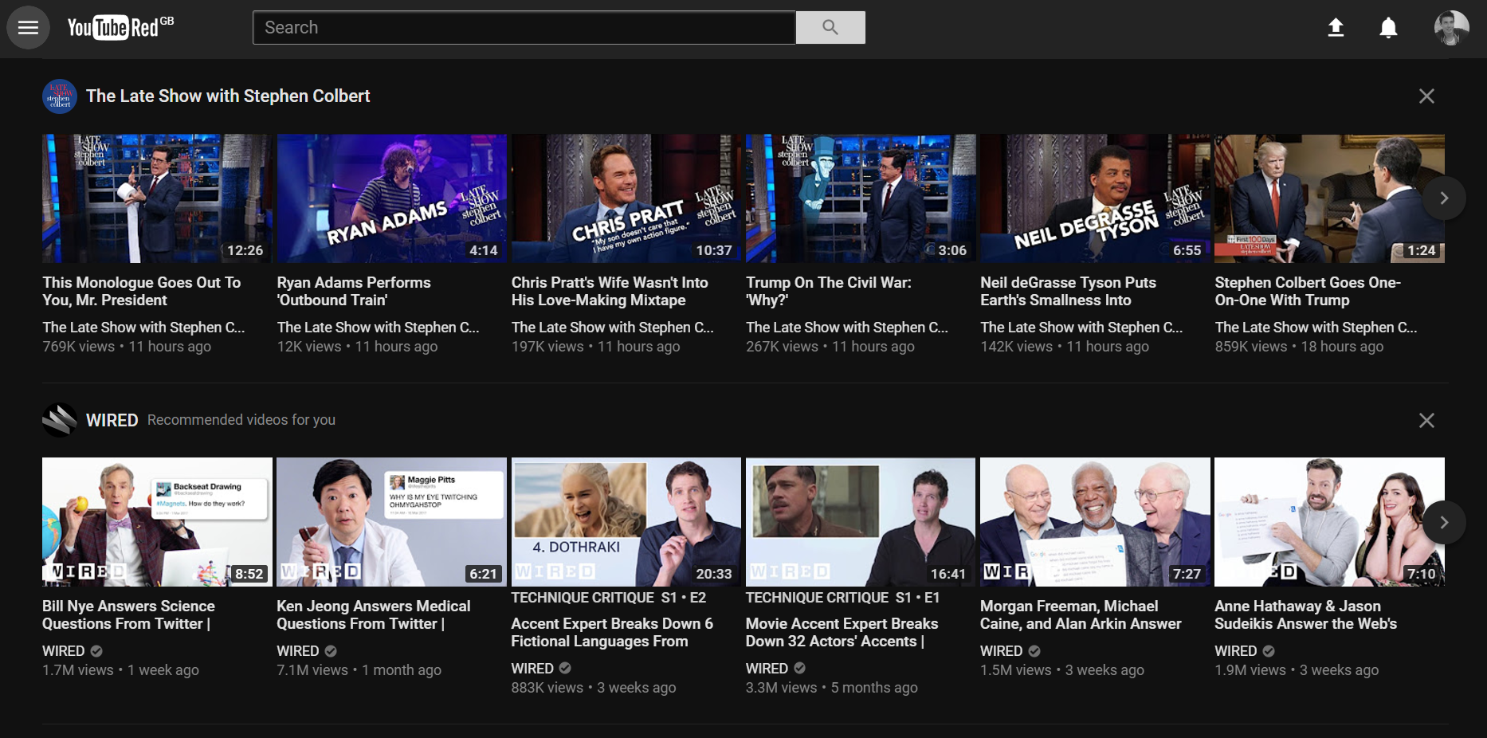Play the Chris Pratt thumbnail
Screen dimensions: 1487x738
coord(626,198)
